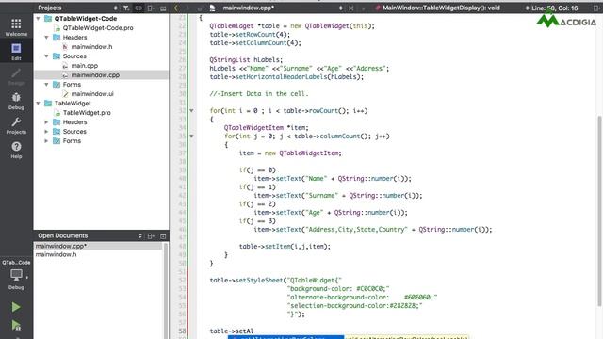Open the QTab..Code kit selector monitor
Viewport: 603px width, 339px height.
click(x=16, y=275)
